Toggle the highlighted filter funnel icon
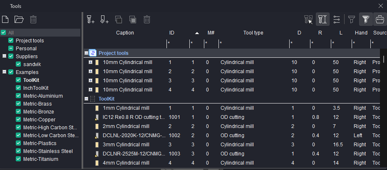This screenshot has width=387, height=170. [365, 19]
